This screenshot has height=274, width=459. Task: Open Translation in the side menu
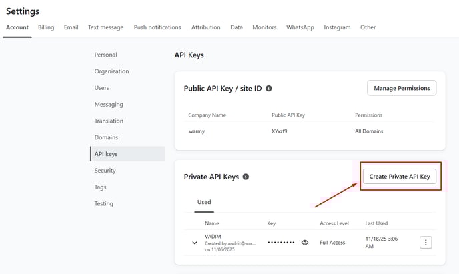click(x=109, y=121)
